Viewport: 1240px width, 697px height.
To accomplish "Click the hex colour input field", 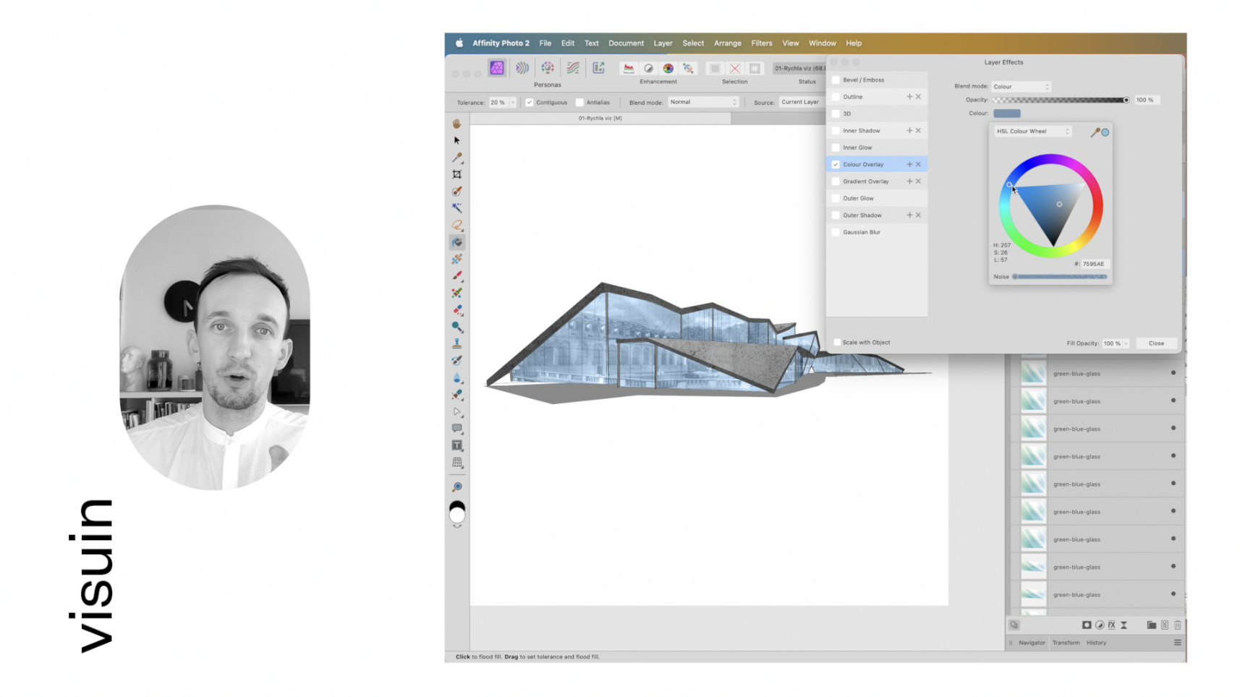I will [1093, 264].
